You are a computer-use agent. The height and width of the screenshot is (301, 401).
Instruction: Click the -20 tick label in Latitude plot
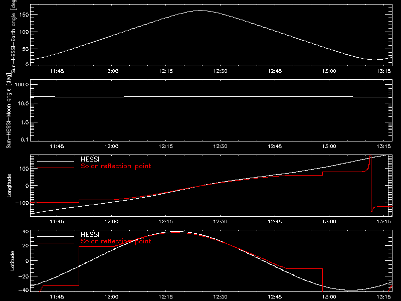[x=24, y=276]
